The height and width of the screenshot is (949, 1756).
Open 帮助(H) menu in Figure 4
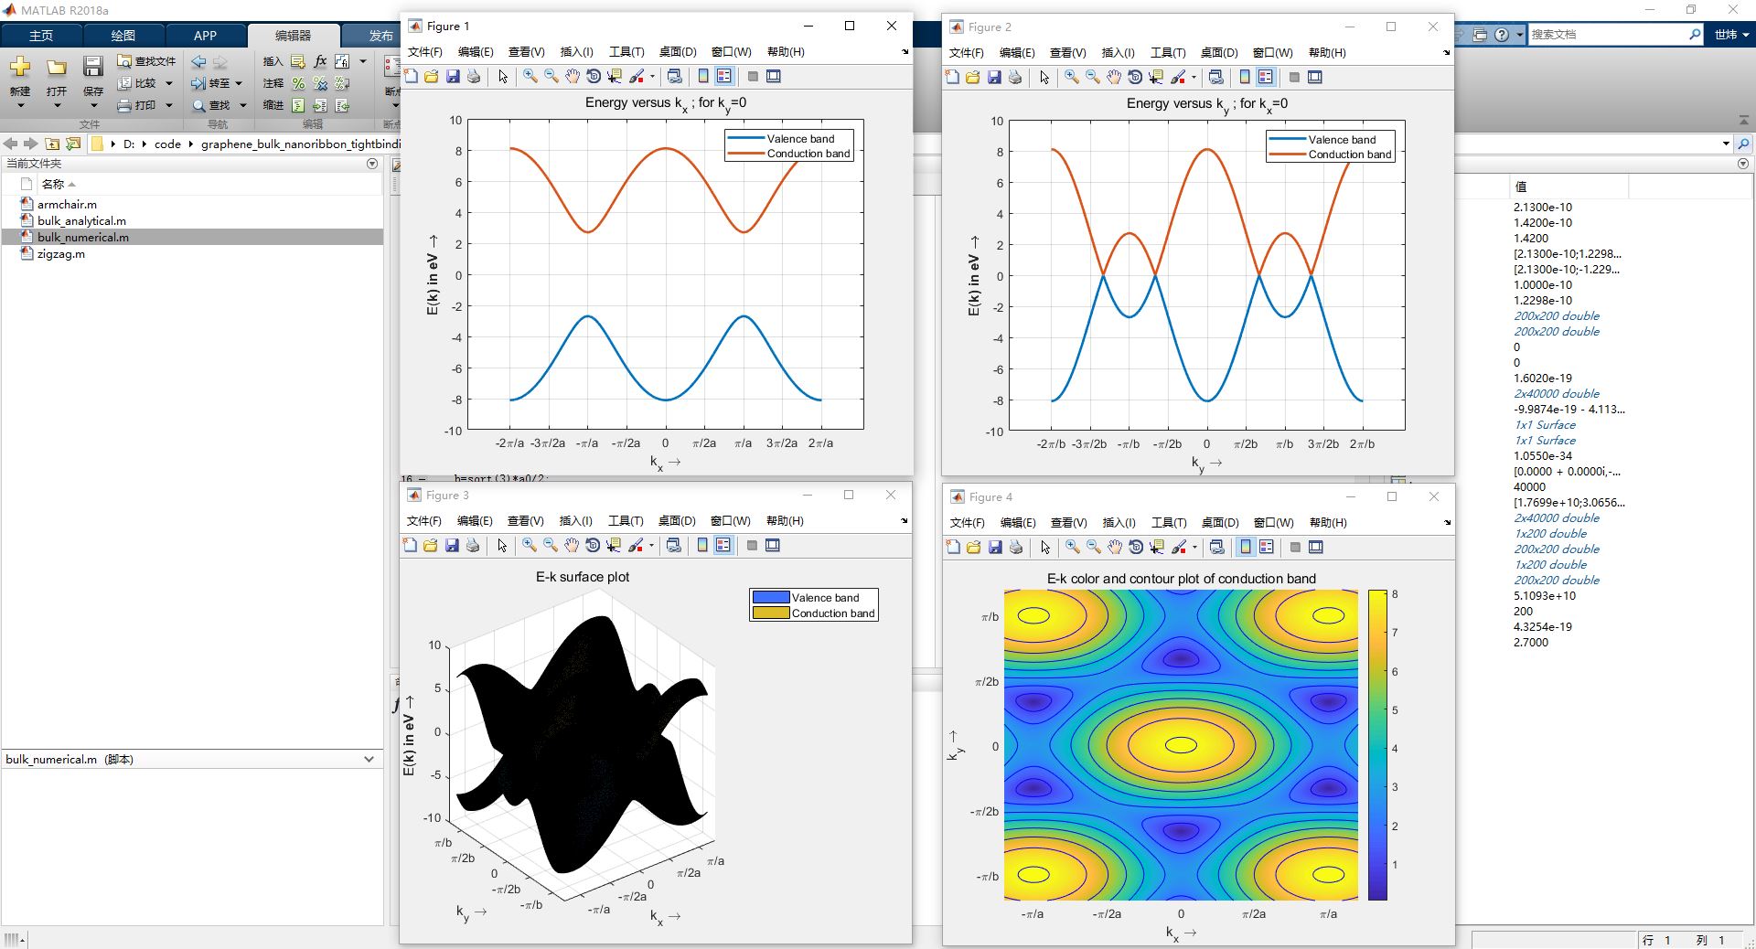[1328, 523]
